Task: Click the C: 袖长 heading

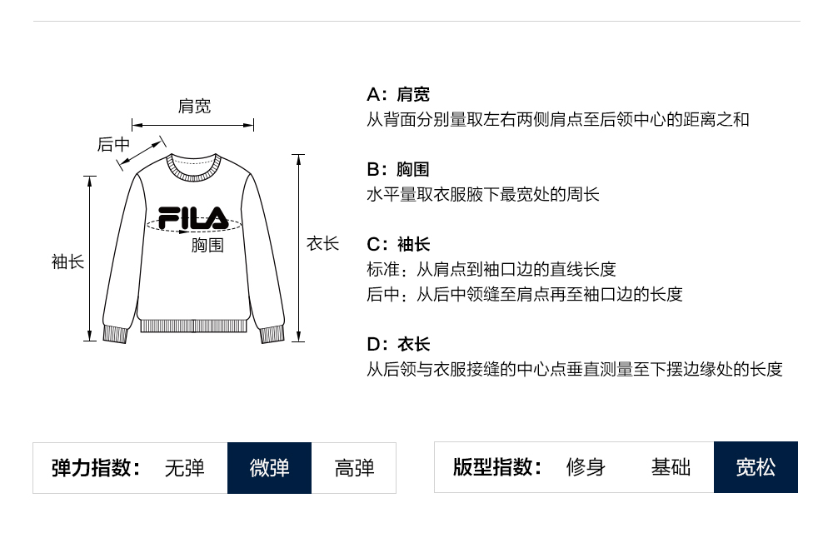Action: coord(398,245)
